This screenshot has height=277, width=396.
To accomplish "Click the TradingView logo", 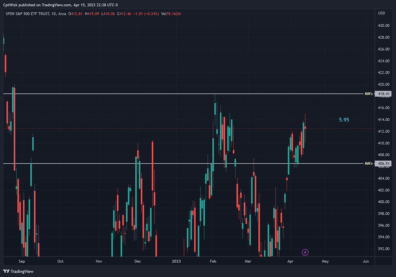I will tap(18, 271).
